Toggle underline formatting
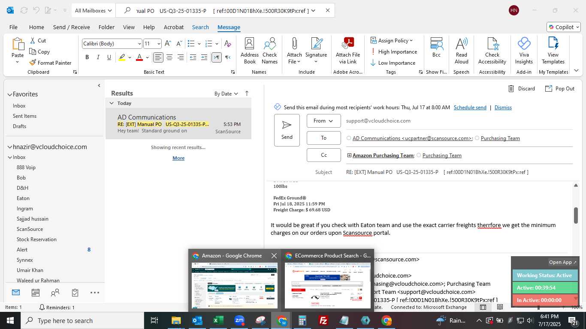 tap(109, 57)
